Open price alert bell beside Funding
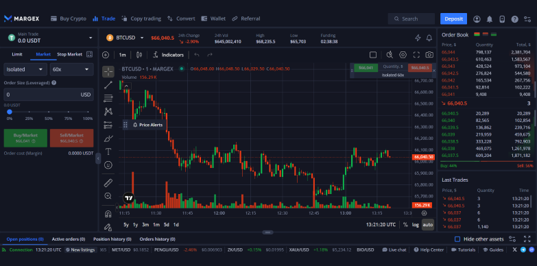The height and width of the screenshot is (266, 537). tap(429, 38)
